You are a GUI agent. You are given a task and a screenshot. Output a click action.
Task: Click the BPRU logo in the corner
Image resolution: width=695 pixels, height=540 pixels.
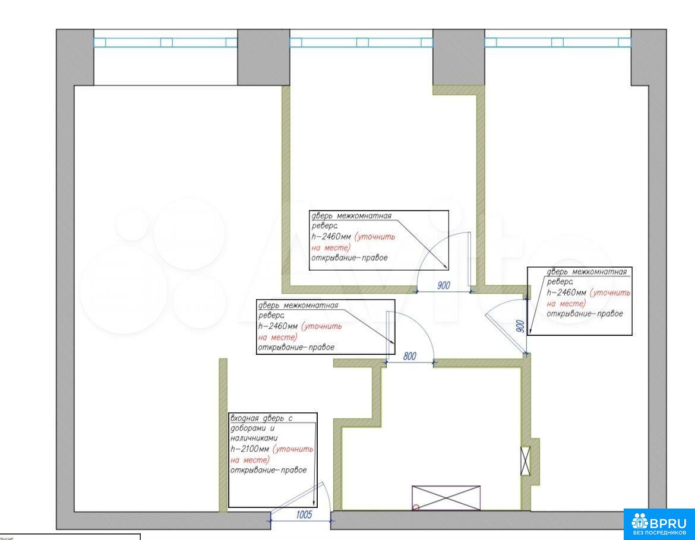(x=659, y=524)
